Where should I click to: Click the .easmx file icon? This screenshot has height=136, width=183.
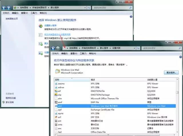click(56, 84)
